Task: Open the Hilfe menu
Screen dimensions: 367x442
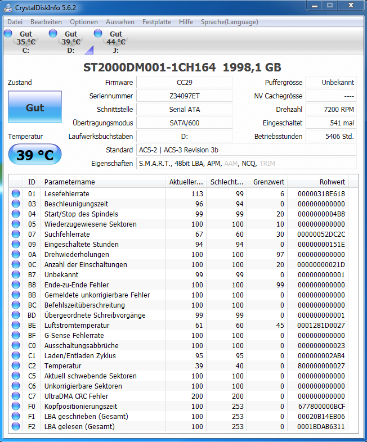Action: coord(186,22)
